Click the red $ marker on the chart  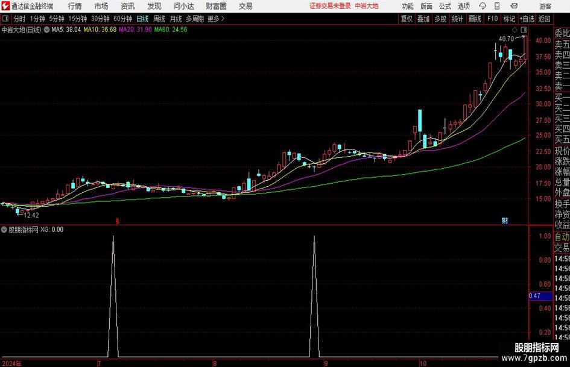118,221
